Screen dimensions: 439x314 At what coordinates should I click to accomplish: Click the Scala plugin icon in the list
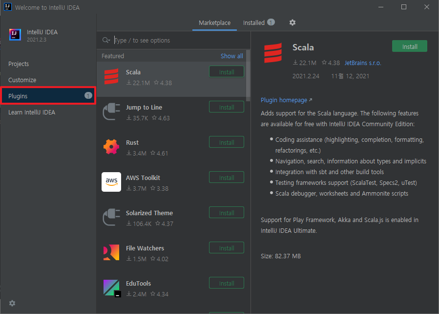tap(111, 76)
